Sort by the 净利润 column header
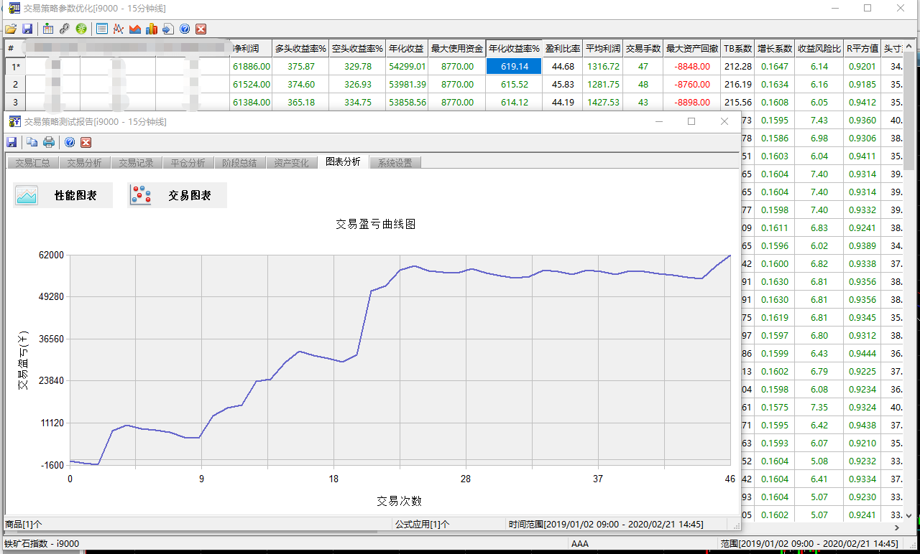The image size is (920, 554). pyautogui.click(x=251, y=49)
